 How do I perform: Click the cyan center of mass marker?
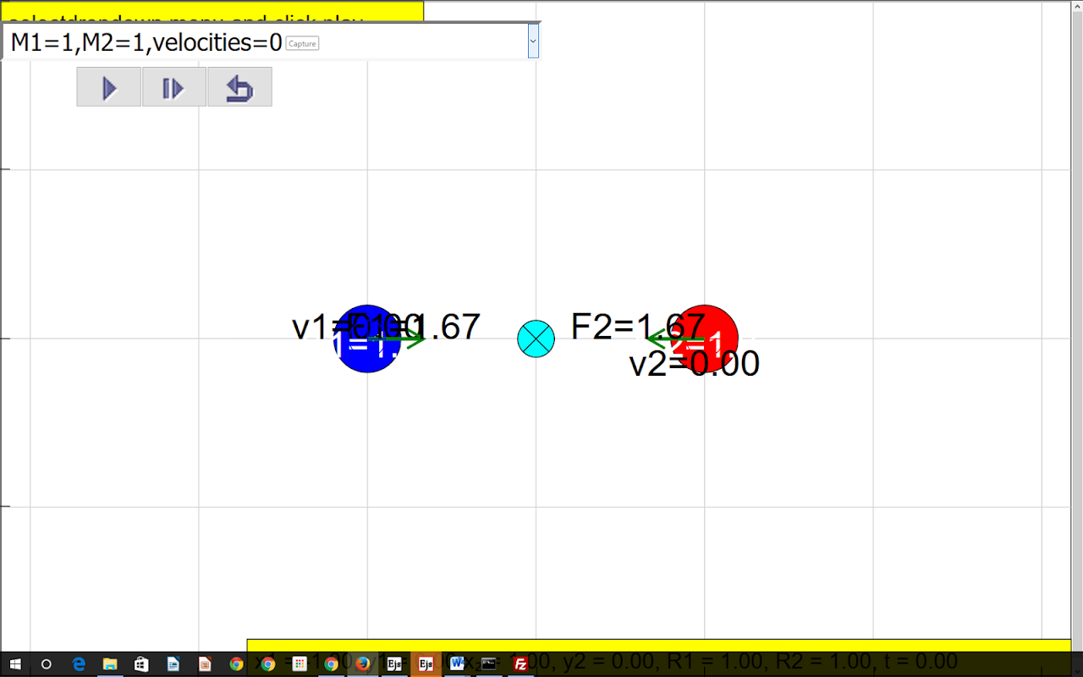click(536, 338)
